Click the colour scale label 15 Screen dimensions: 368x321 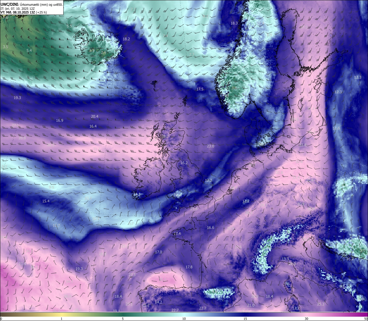(x=245, y=319)
